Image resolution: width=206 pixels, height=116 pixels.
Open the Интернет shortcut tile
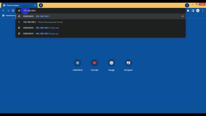point(128,65)
